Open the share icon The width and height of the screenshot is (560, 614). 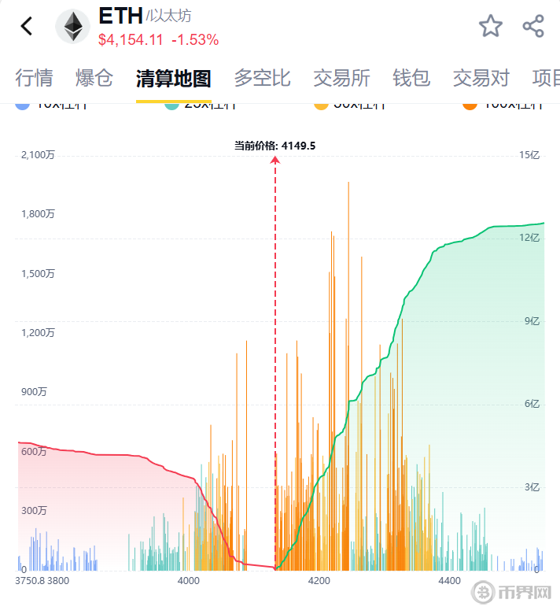pos(533,26)
